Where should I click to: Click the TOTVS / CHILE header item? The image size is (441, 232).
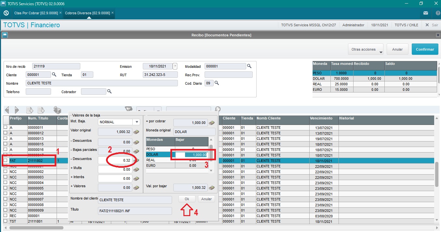coord(406,25)
